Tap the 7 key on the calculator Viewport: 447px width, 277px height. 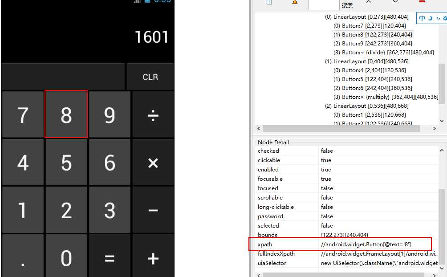(x=23, y=115)
